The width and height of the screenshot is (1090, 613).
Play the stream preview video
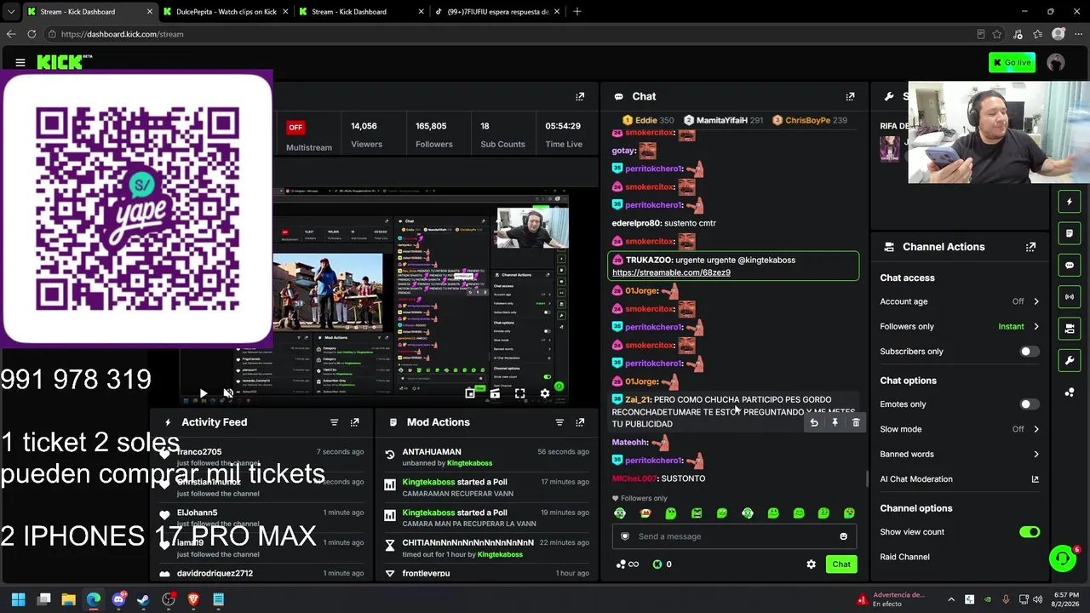click(x=203, y=393)
